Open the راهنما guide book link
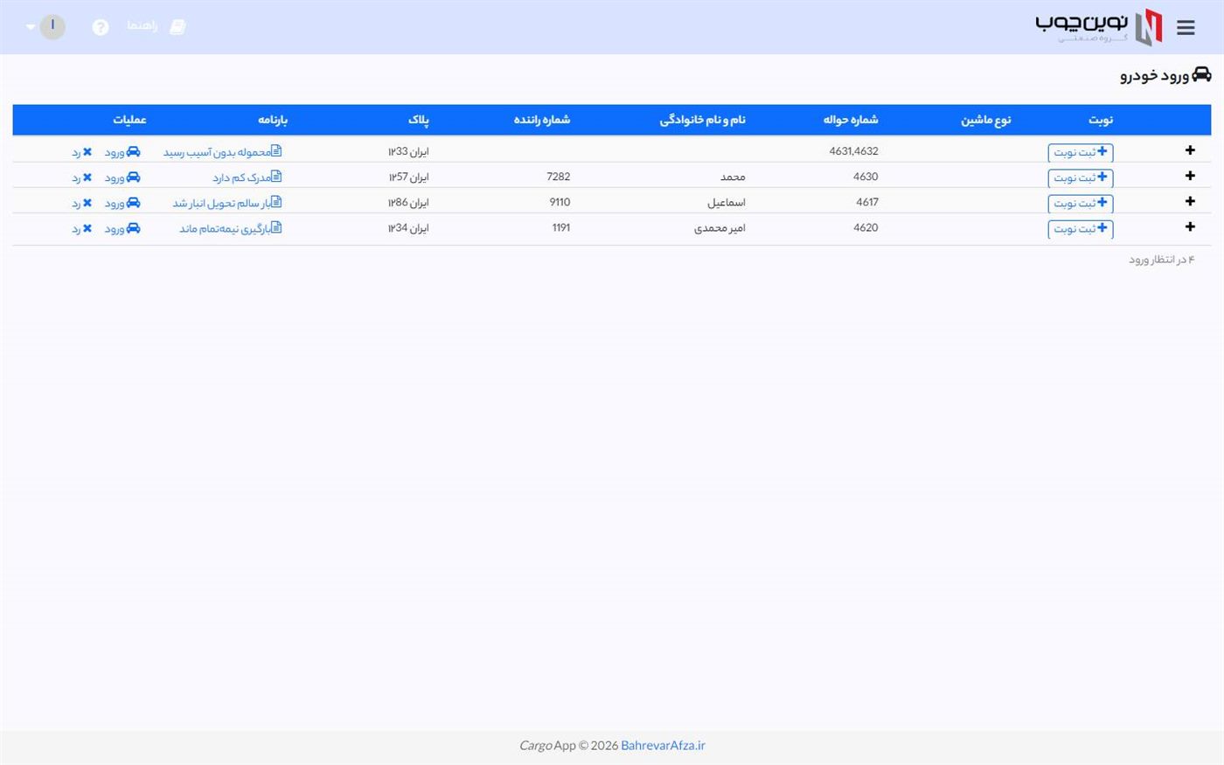Viewport: 1224px width, 765px height. point(156,26)
